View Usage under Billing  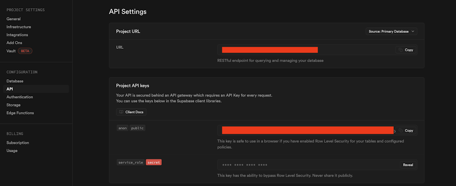(12, 150)
